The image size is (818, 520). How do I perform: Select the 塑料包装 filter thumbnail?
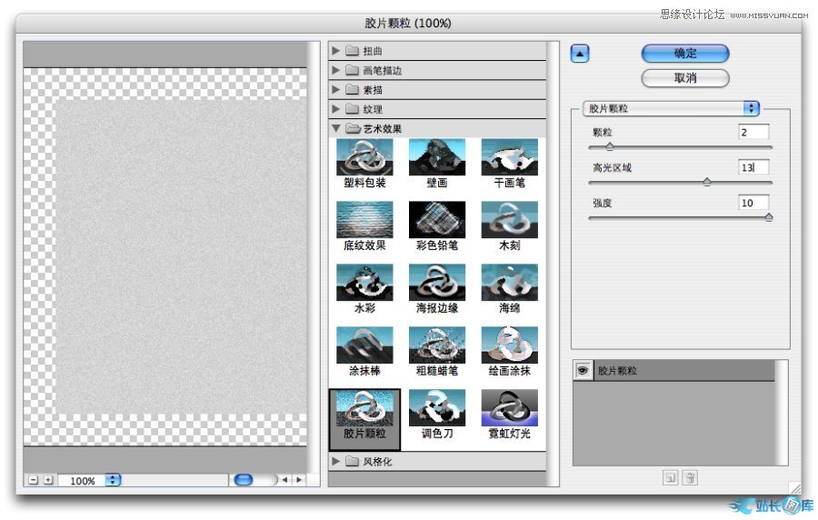(x=364, y=156)
